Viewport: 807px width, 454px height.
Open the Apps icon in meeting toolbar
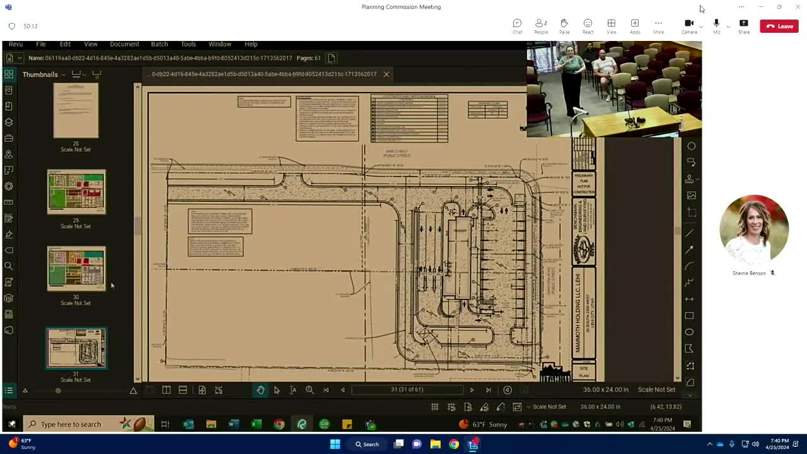(x=635, y=26)
